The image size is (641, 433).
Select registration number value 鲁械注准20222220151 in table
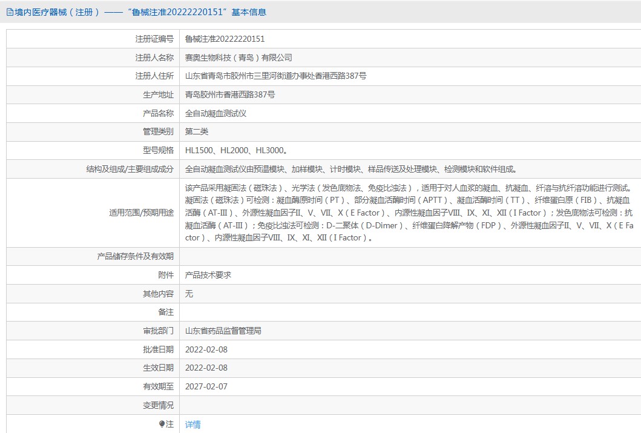225,39
